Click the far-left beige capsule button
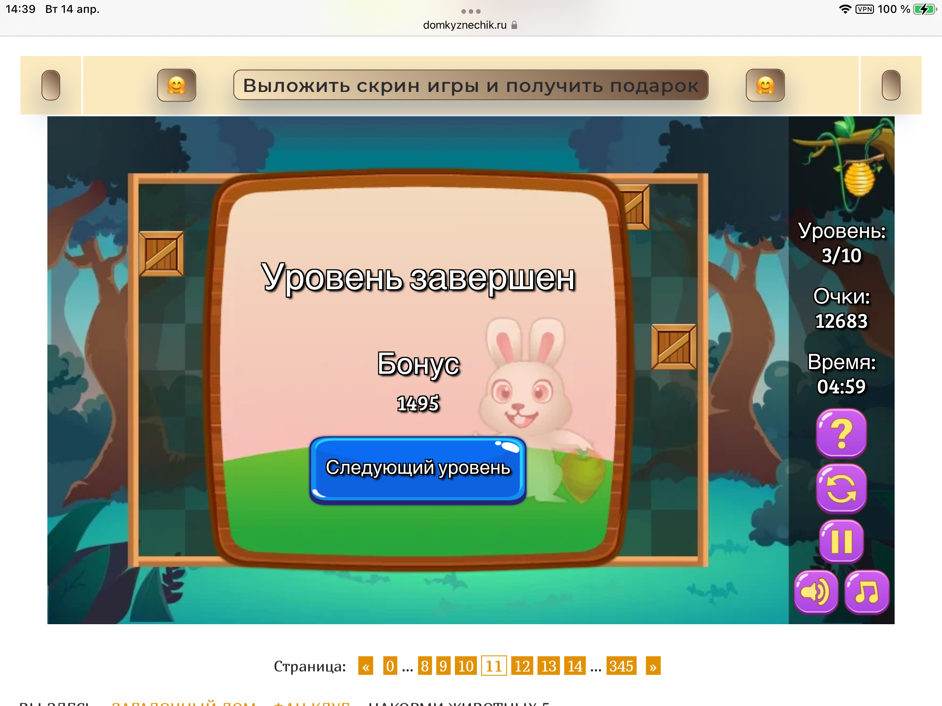This screenshot has width=942, height=706. click(x=51, y=85)
